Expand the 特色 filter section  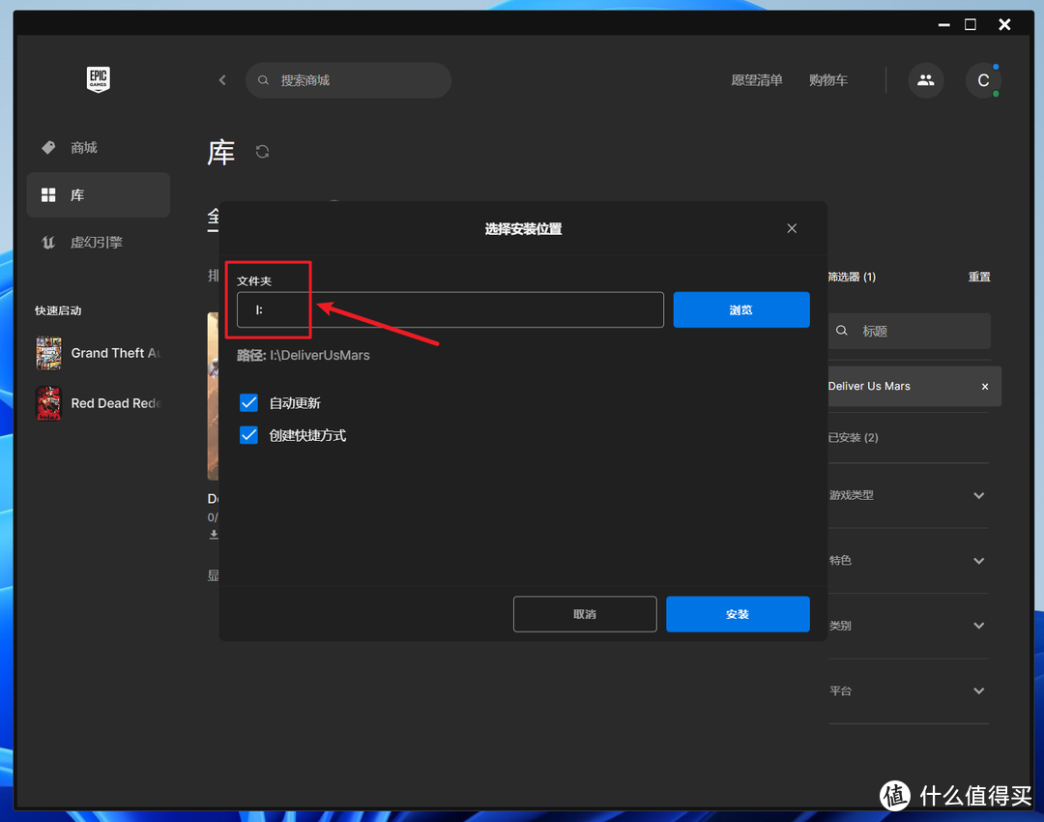point(978,560)
